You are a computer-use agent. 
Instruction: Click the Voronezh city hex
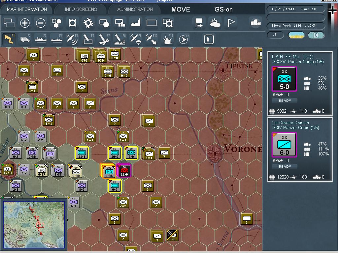click(215, 153)
